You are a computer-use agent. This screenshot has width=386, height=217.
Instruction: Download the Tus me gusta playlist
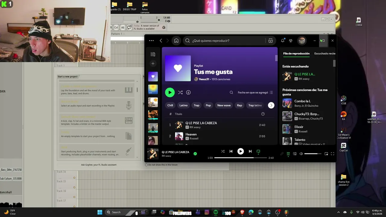(188, 93)
